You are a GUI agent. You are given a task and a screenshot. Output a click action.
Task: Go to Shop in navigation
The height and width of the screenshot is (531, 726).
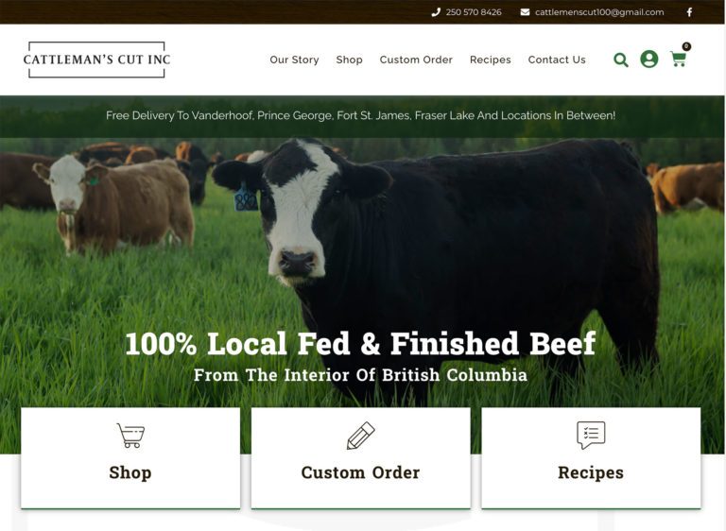pos(349,60)
